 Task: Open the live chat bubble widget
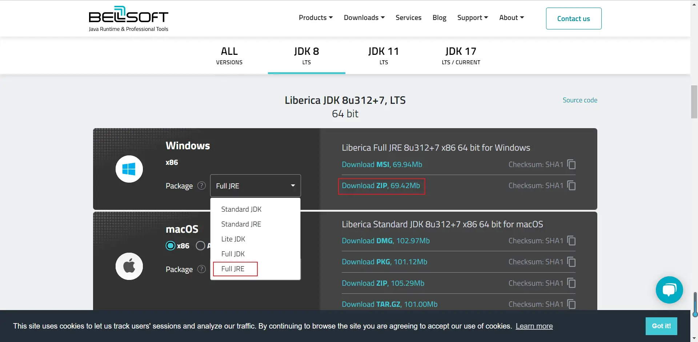(x=669, y=290)
